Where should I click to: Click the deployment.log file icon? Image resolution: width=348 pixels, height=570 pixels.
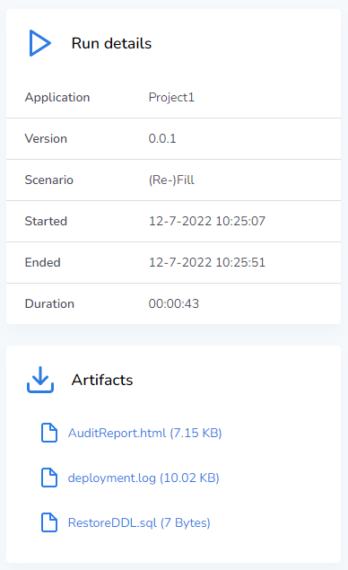49,478
